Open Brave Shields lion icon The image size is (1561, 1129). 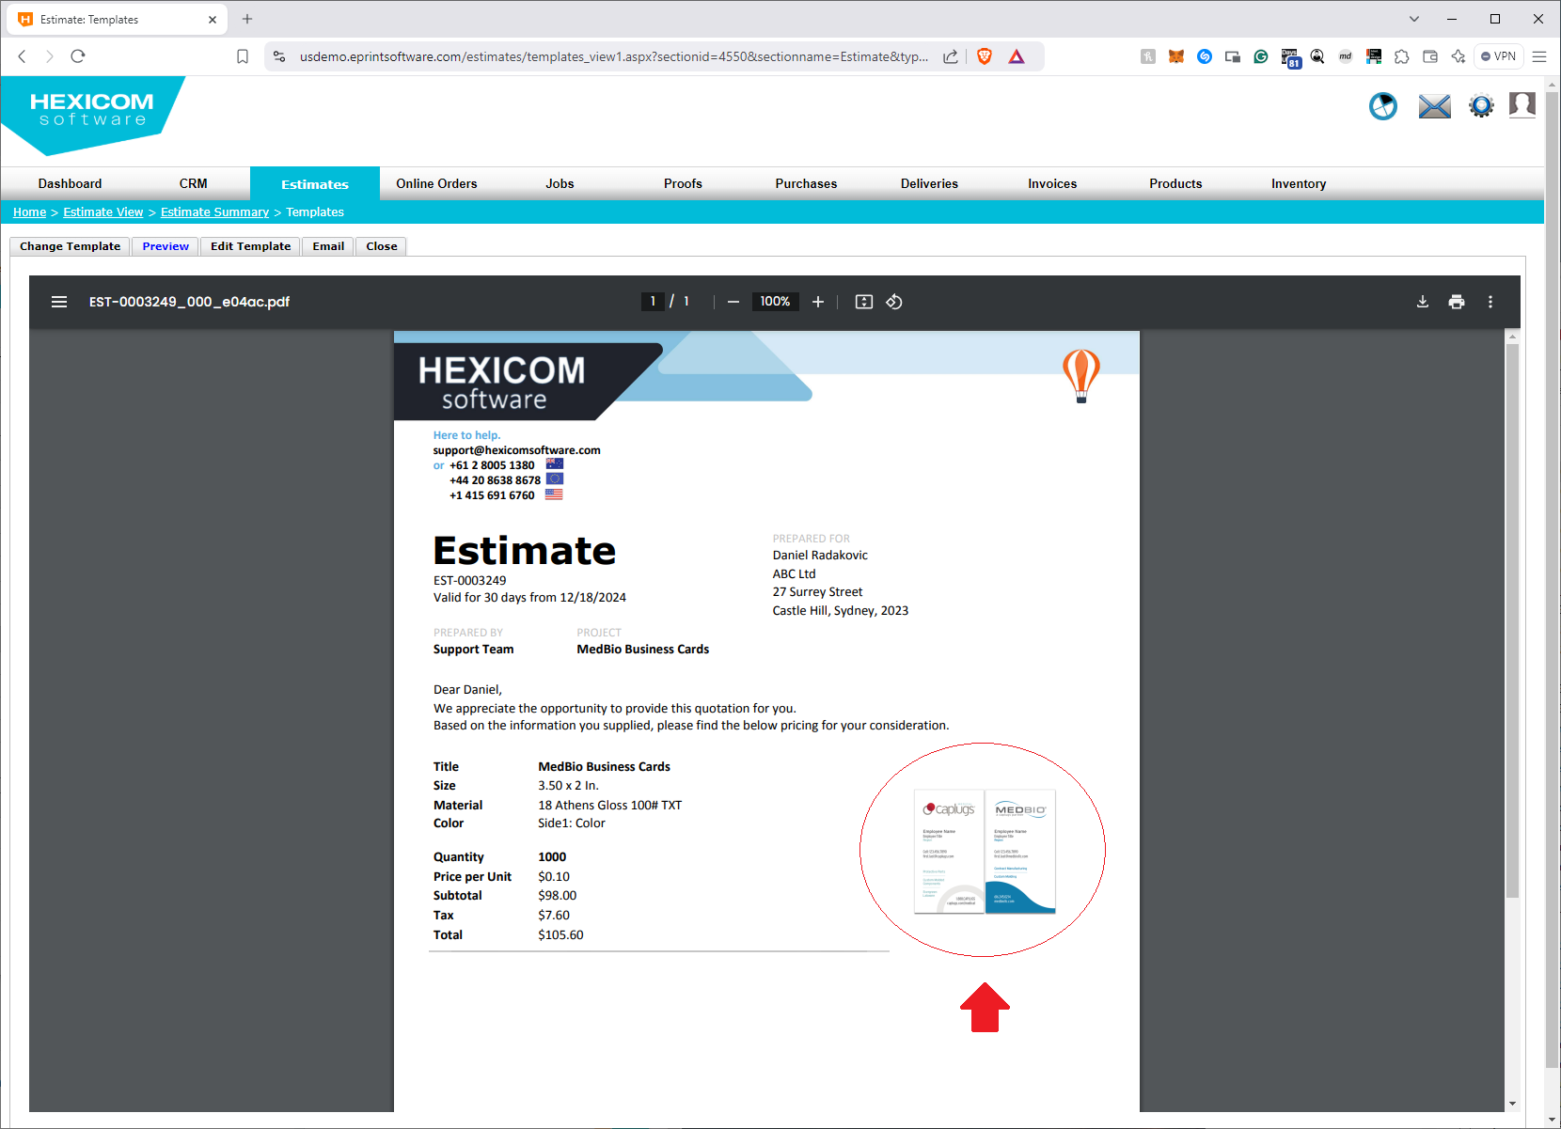[x=985, y=56]
